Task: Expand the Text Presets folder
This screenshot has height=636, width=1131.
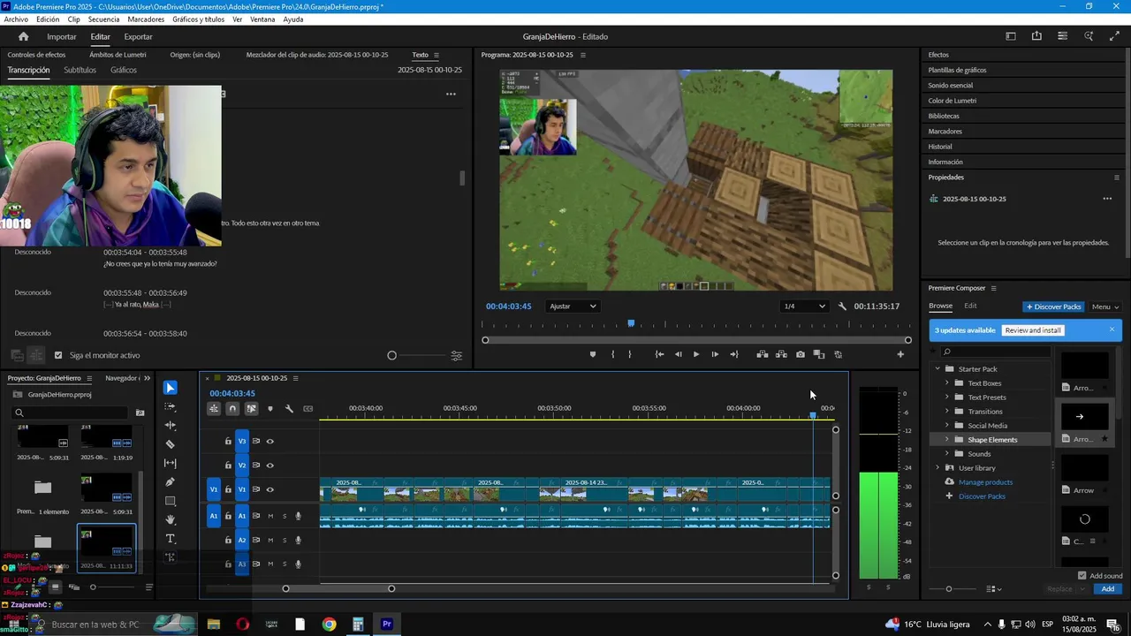Action: [947, 397]
